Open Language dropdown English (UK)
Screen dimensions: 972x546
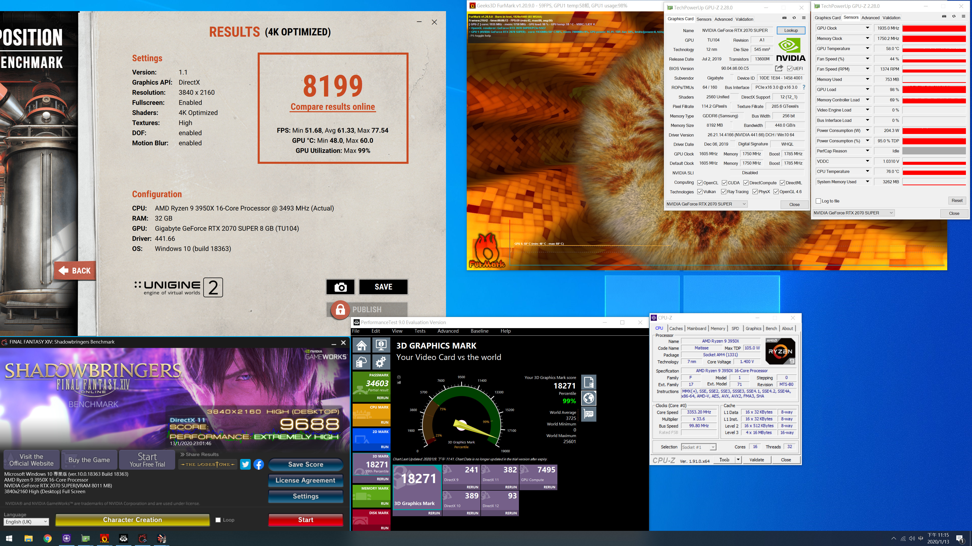click(26, 521)
